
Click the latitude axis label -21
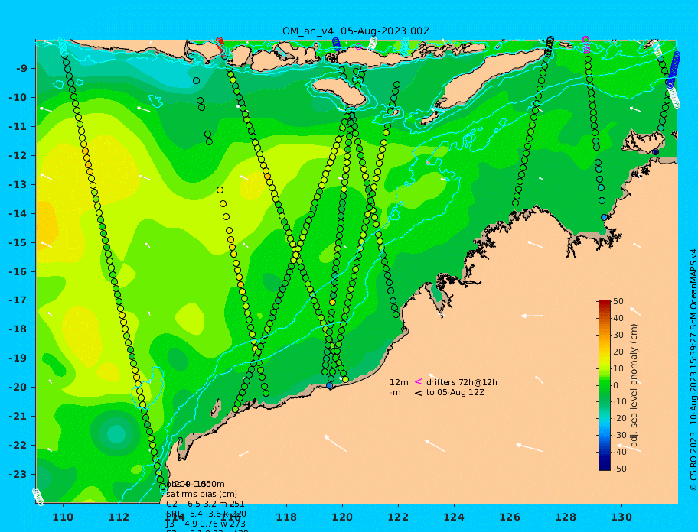pyautogui.click(x=18, y=417)
